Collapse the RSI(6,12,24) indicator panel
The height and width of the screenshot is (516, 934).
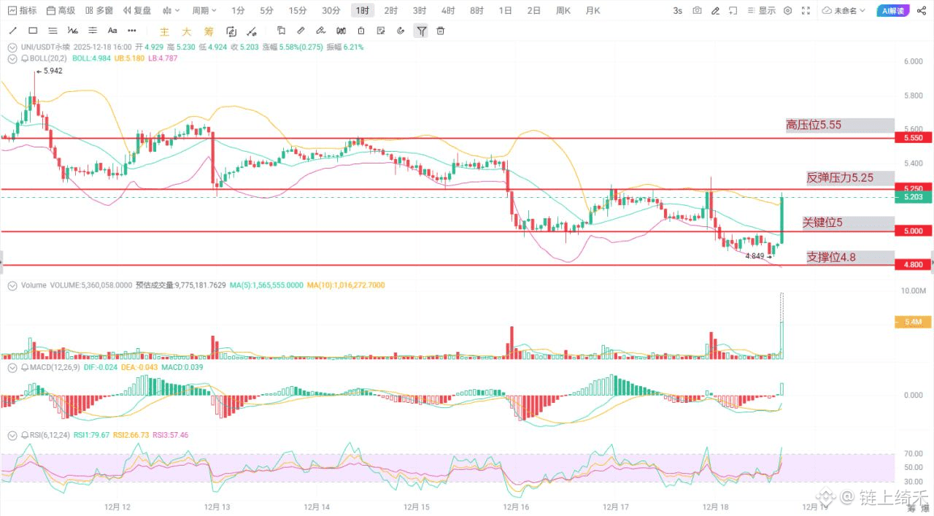13,435
